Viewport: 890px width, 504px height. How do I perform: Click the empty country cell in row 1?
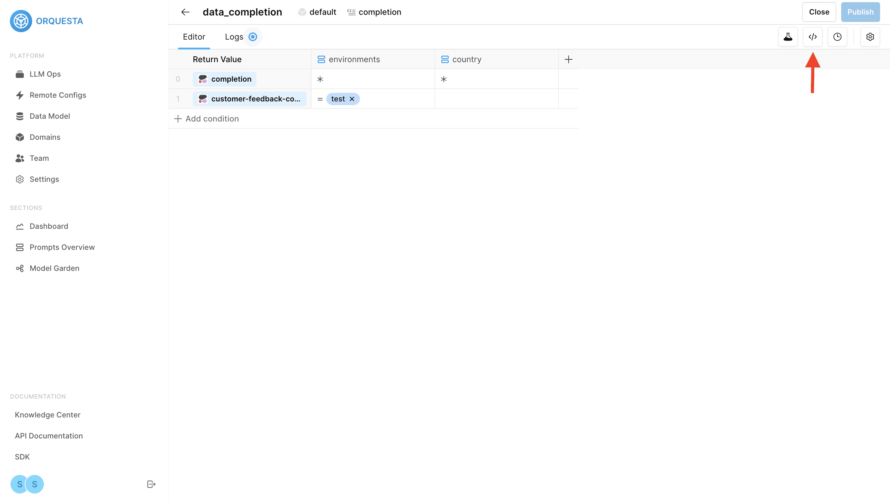(x=496, y=99)
